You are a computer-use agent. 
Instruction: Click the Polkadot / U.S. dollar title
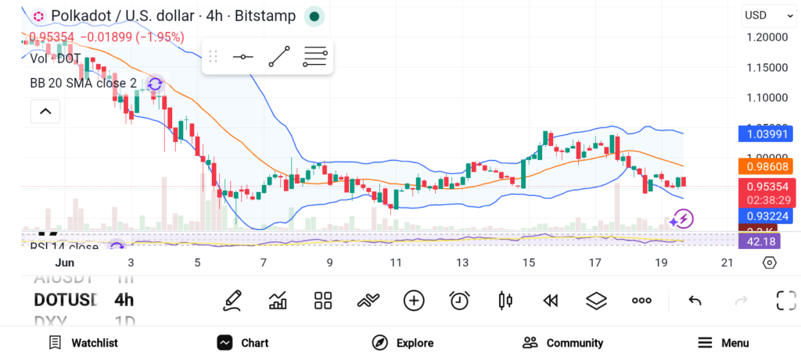tap(173, 16)
